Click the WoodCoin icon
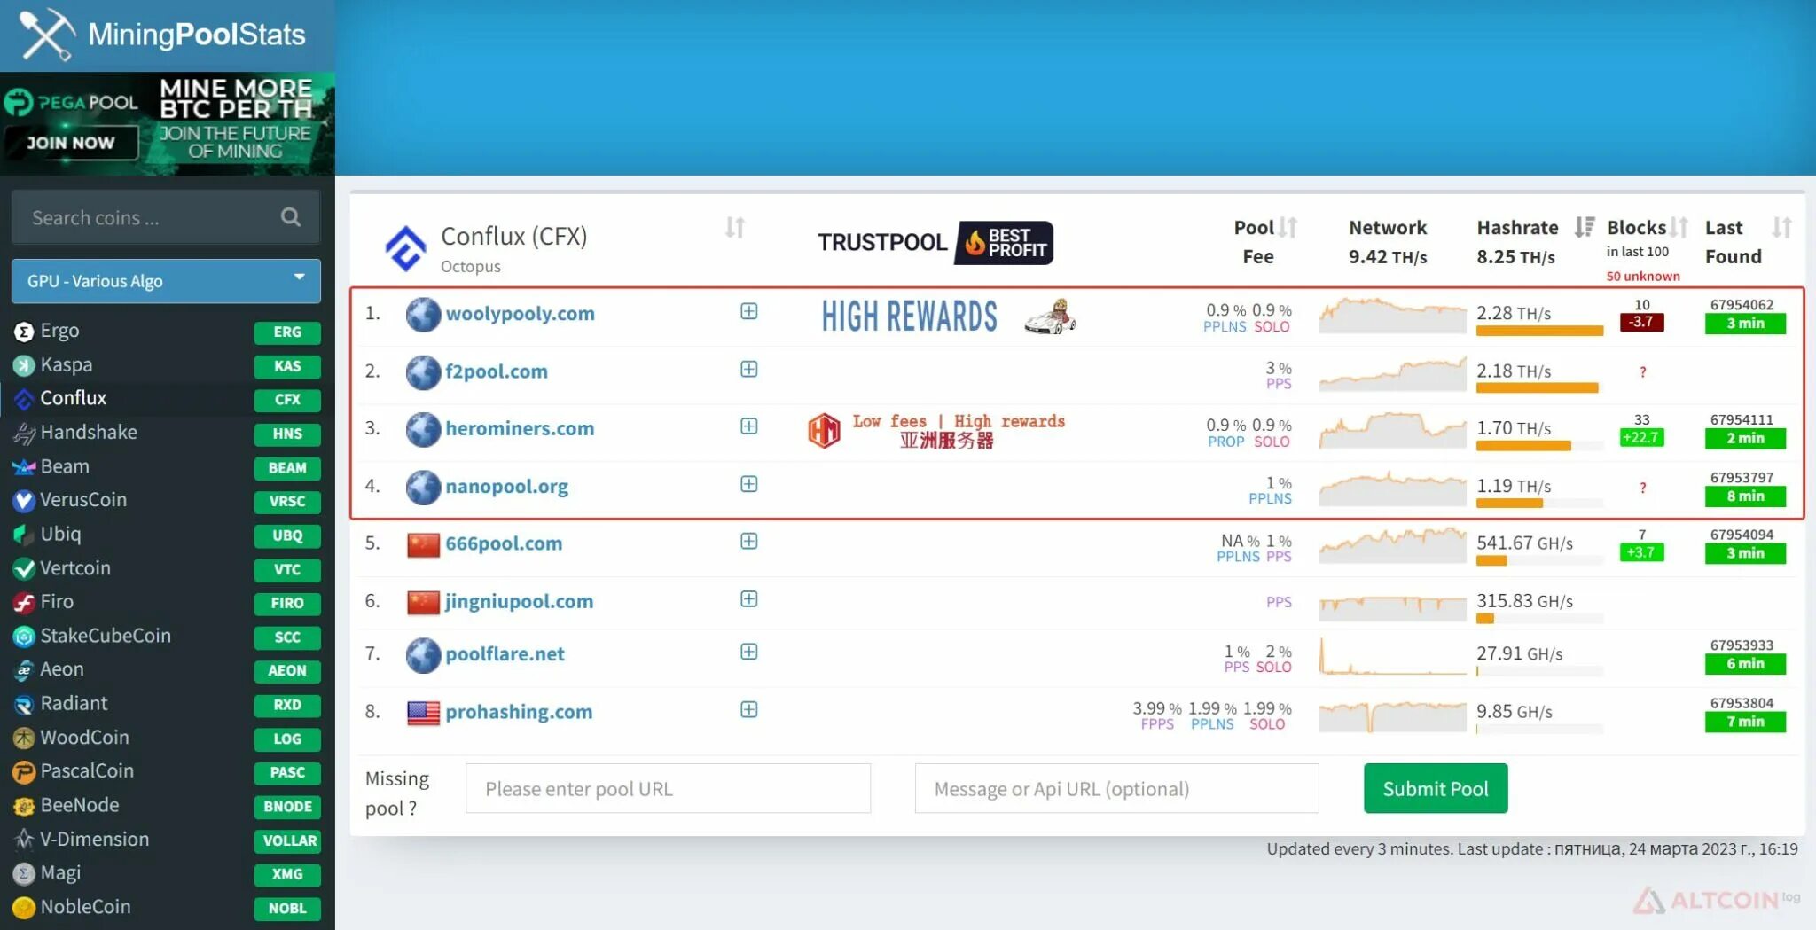The width and height of the screenshot is (1816, 930). pyautogui.click(x=24, y=739)
